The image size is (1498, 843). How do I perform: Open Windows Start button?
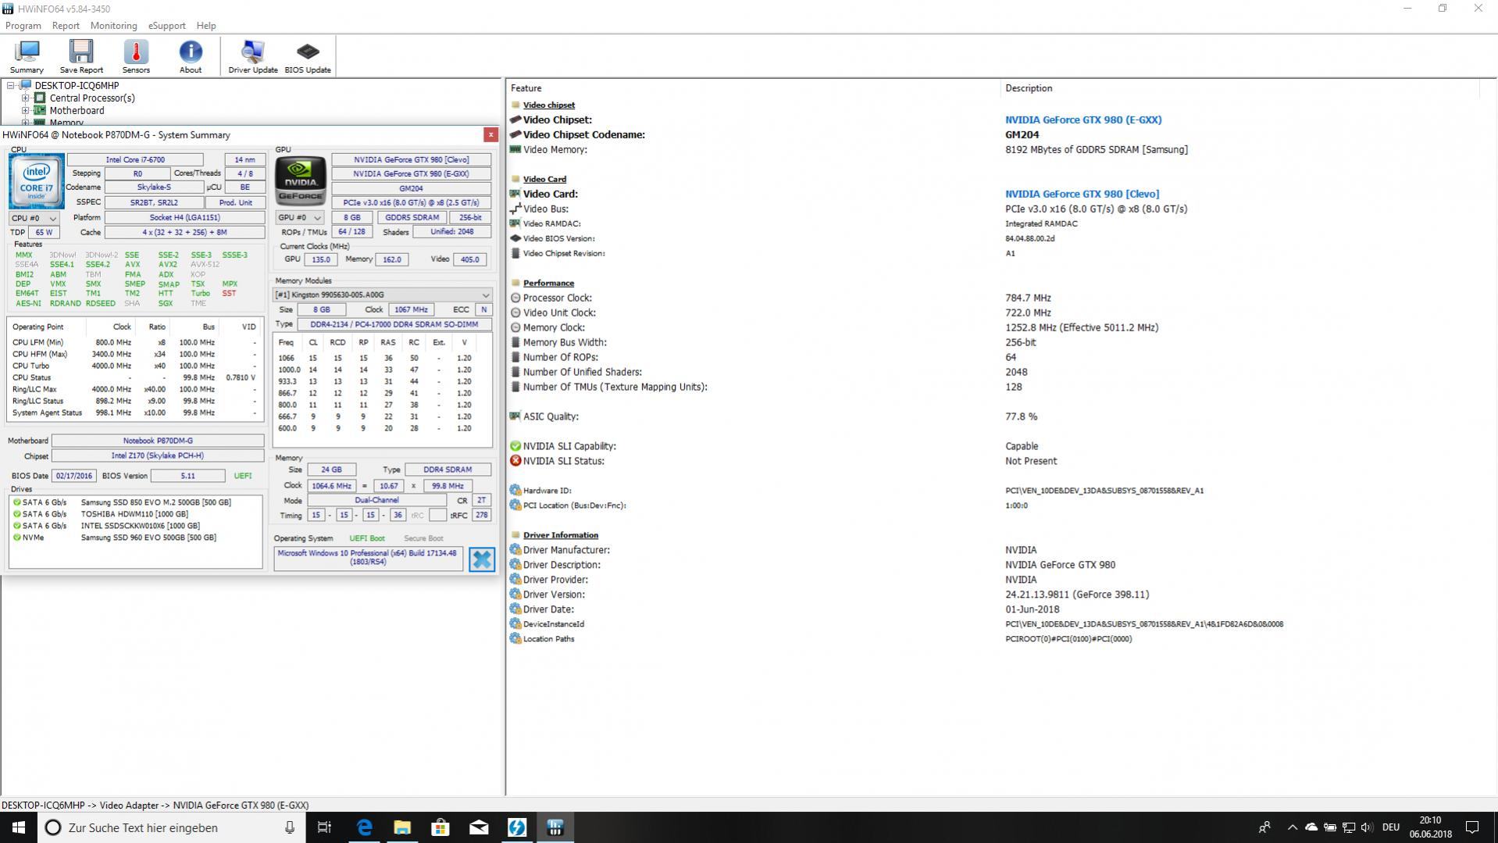19,827
